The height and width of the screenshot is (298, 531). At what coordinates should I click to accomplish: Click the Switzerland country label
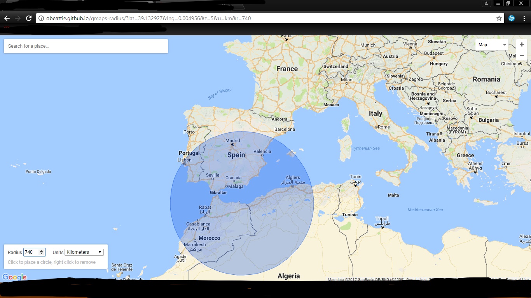[336, 66]
